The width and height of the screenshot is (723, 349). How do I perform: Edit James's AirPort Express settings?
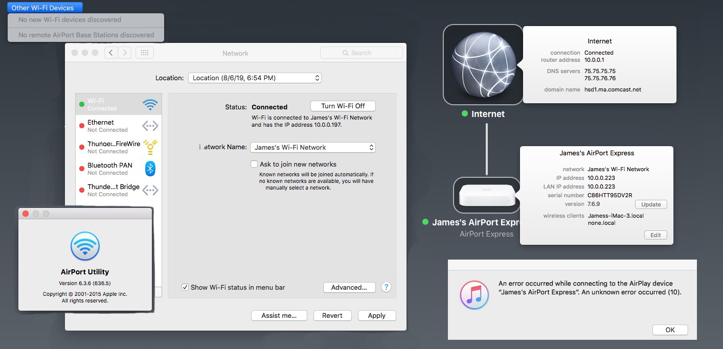656,235
